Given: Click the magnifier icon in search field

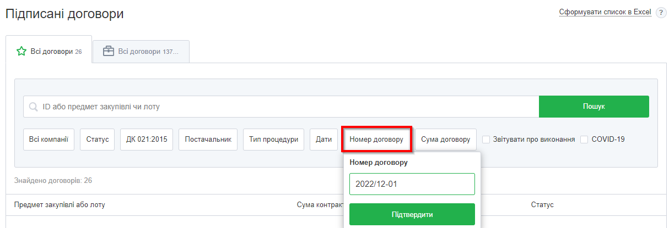Looking at the screenshot, I should pyautogui.click(x=33, y=107).
